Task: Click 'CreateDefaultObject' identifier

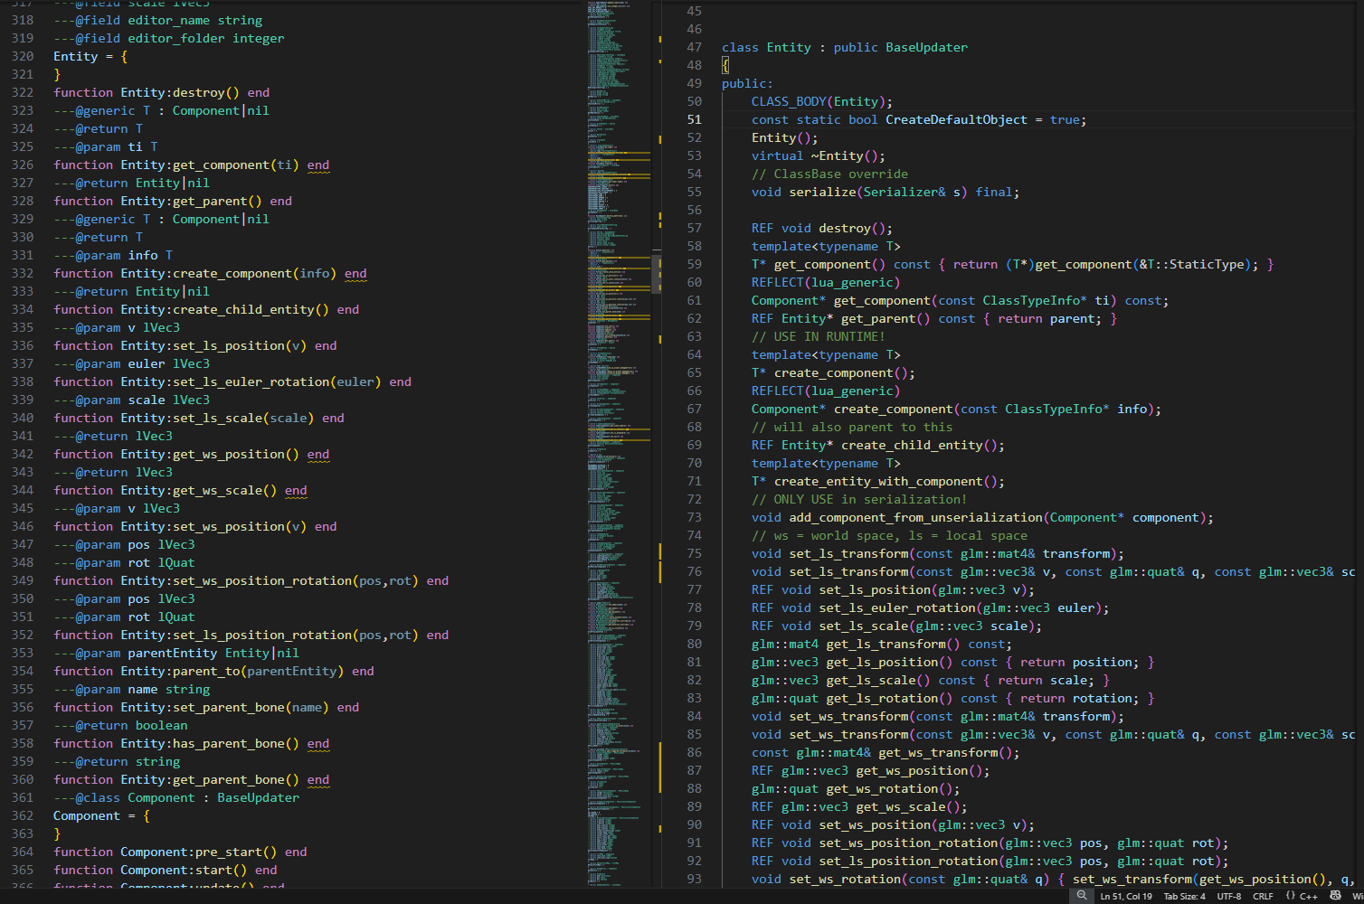Action: 956,119
